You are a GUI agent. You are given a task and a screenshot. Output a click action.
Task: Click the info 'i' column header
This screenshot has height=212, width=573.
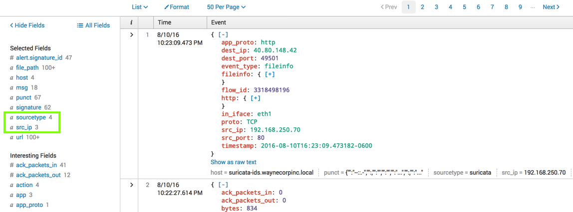tap(131, 22)
